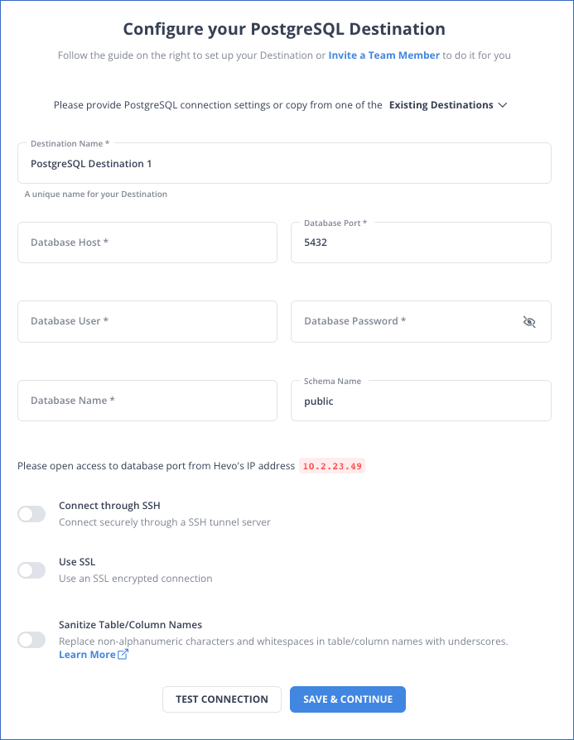
Task: Enable the Connect through SSH switch
Action: 31,514
